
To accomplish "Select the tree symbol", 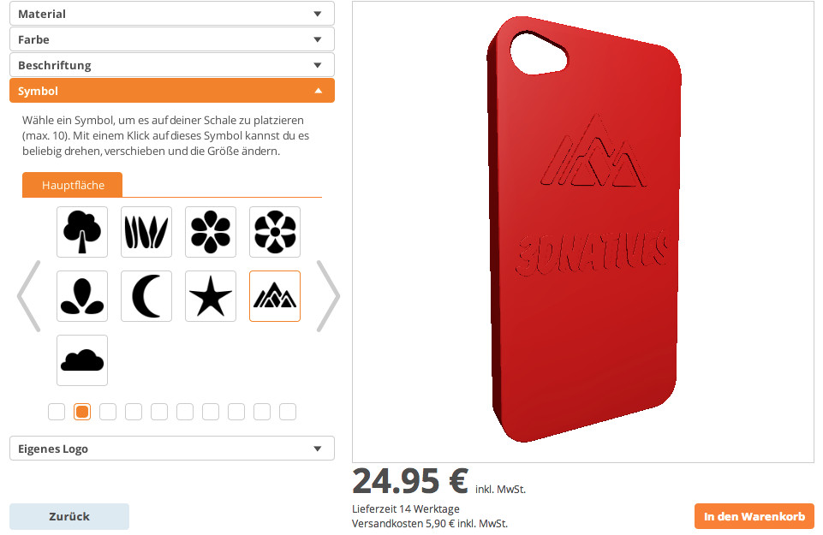I will tap(82, 232).
